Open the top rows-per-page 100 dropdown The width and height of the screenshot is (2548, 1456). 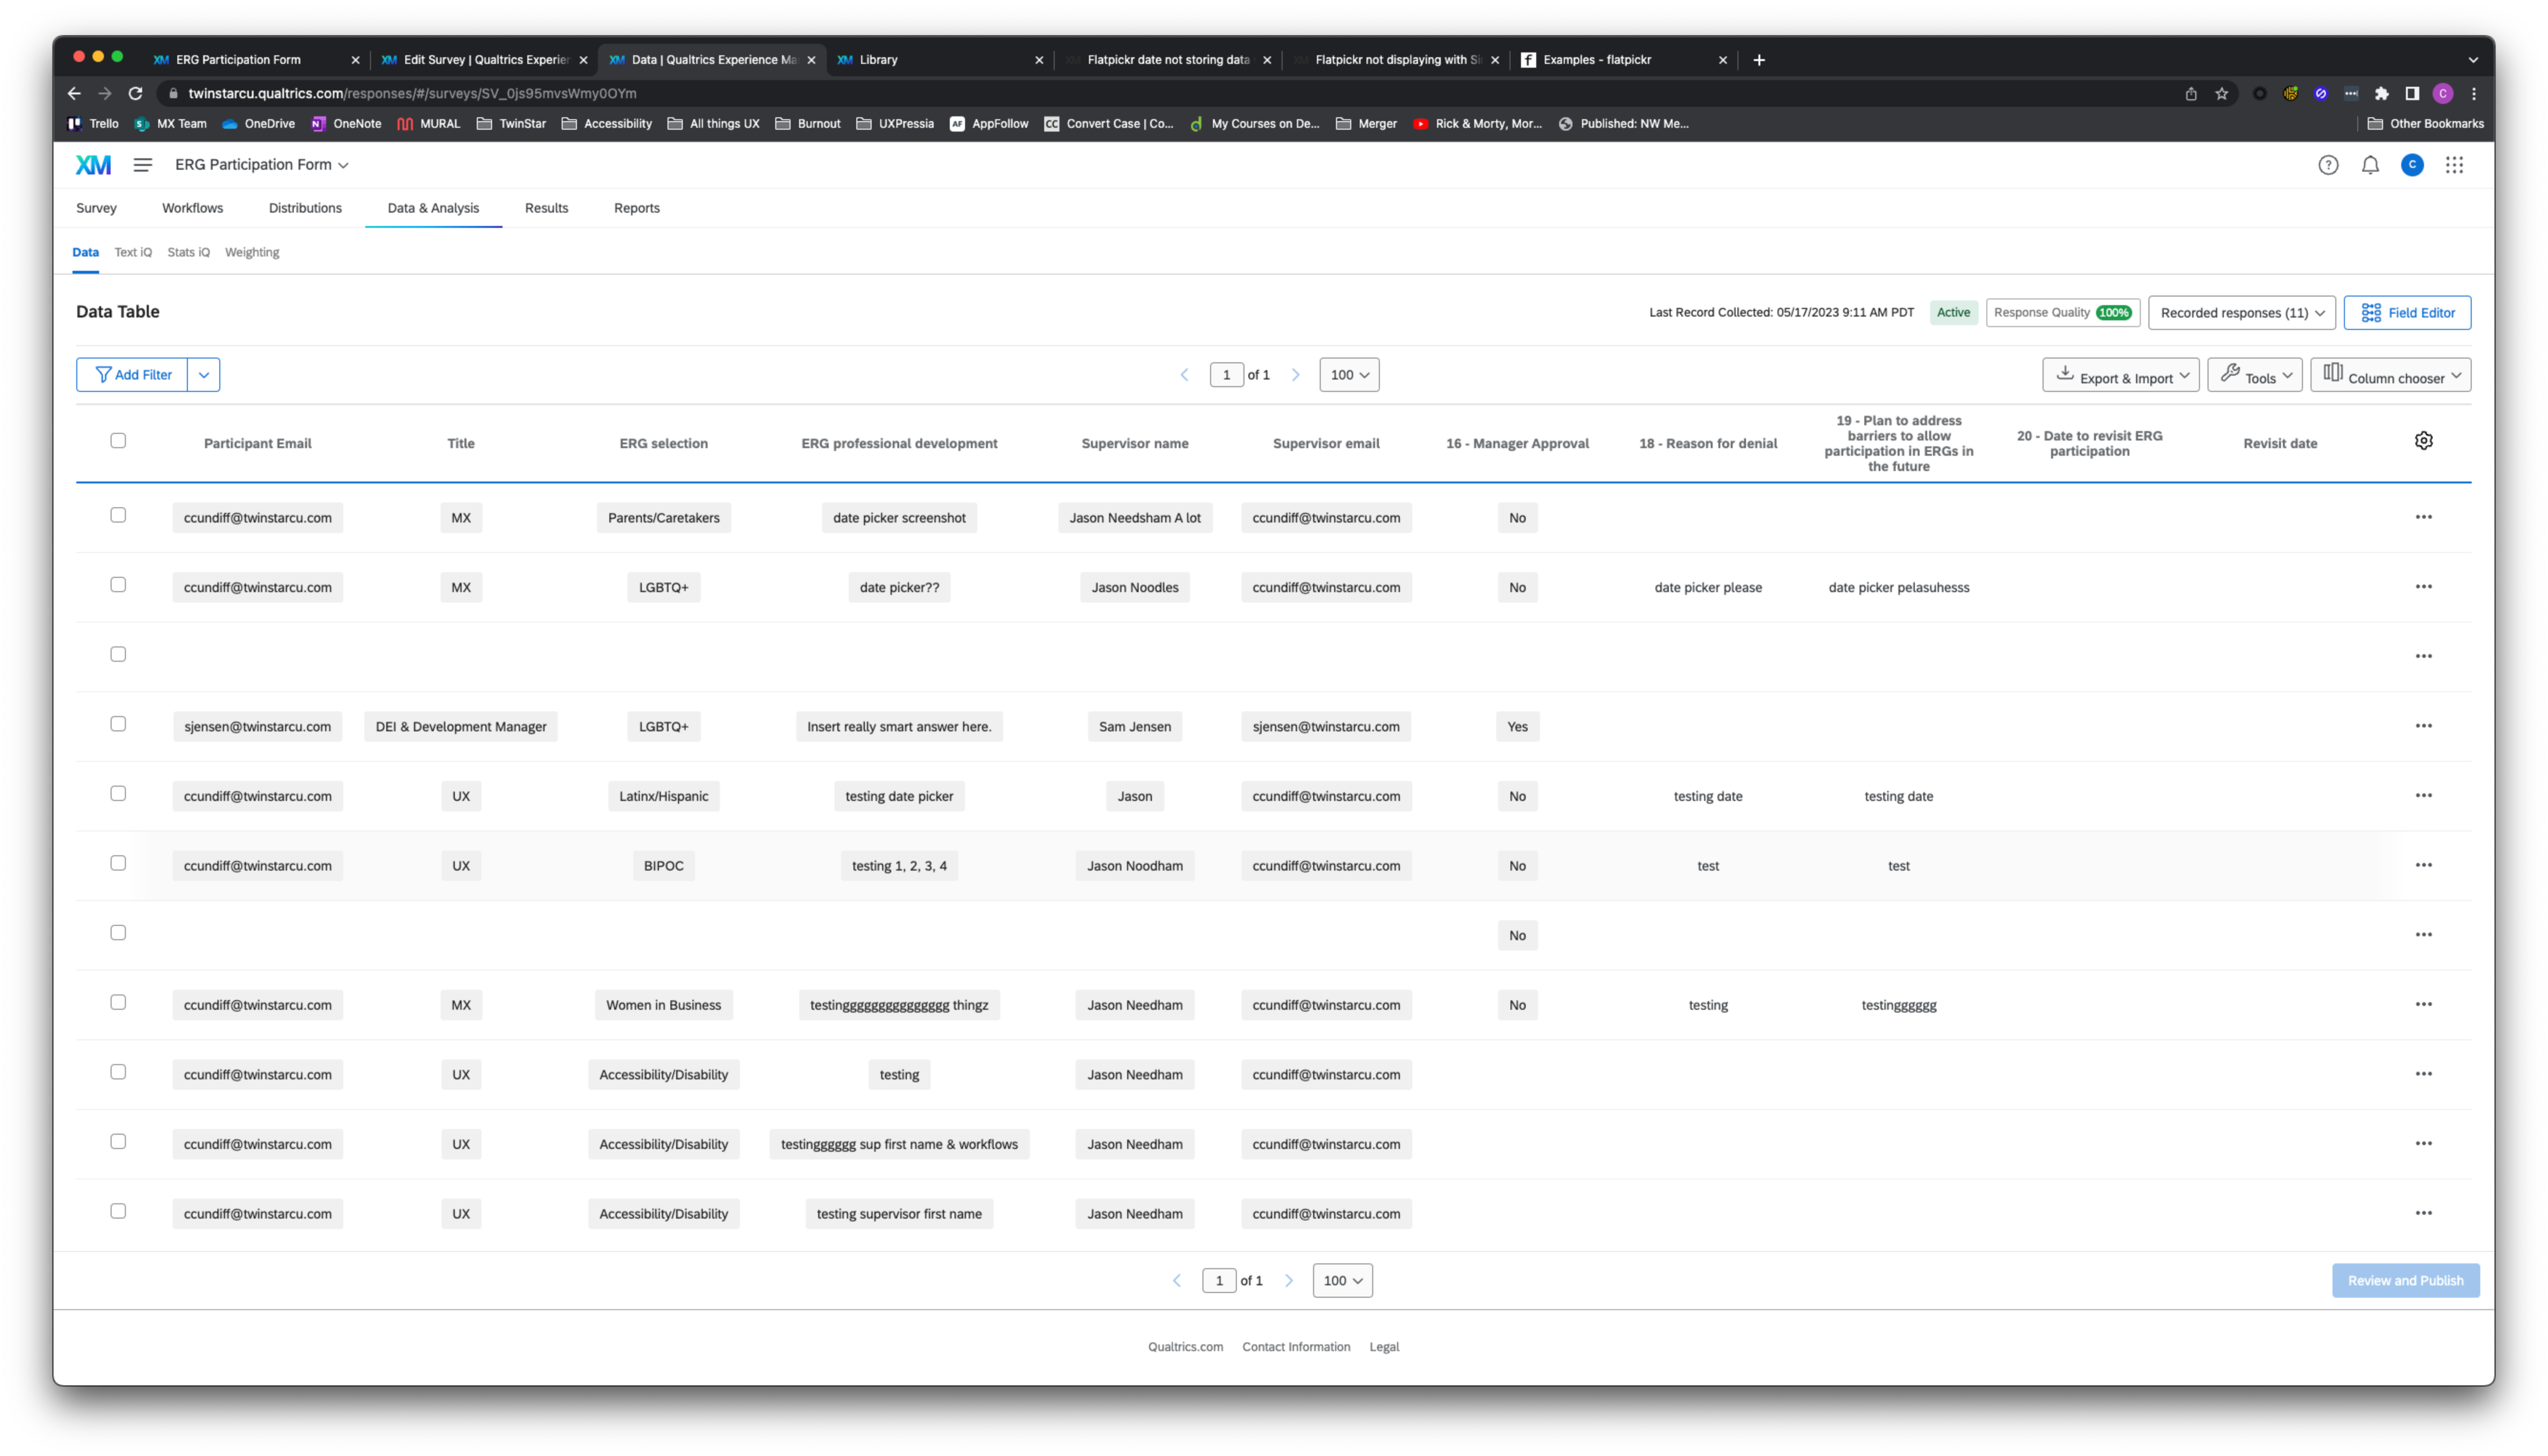pyautogui.click(x=1349, y=375)
